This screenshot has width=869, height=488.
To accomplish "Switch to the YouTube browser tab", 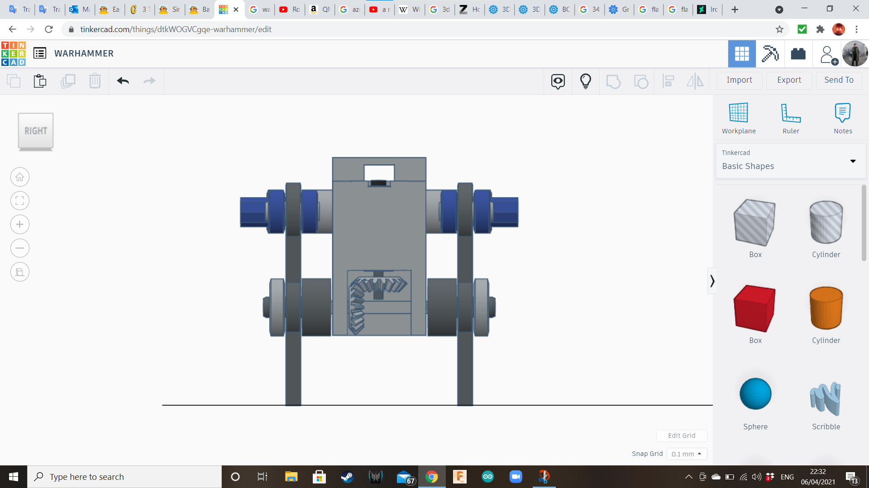I will pos(290,9).
